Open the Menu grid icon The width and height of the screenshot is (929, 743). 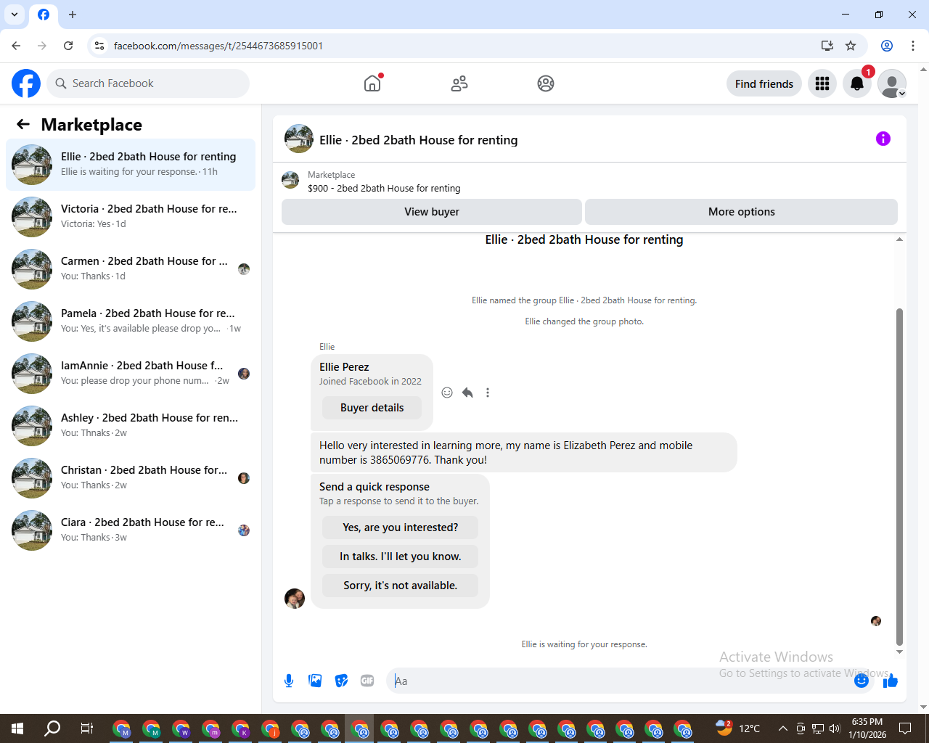click(822, 83)
